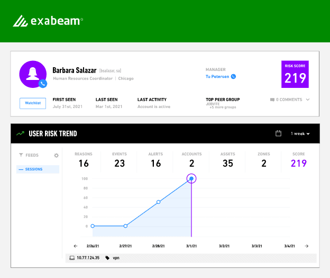Show the +5 more groups link

point(223,107)
